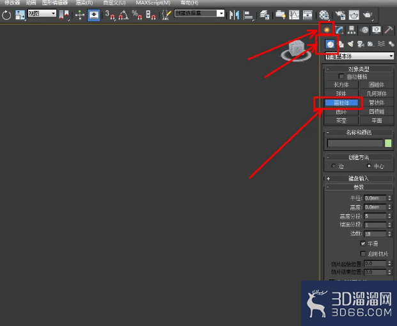Toggle the Graphite Modeling Ribbon icon

[280, 15]
